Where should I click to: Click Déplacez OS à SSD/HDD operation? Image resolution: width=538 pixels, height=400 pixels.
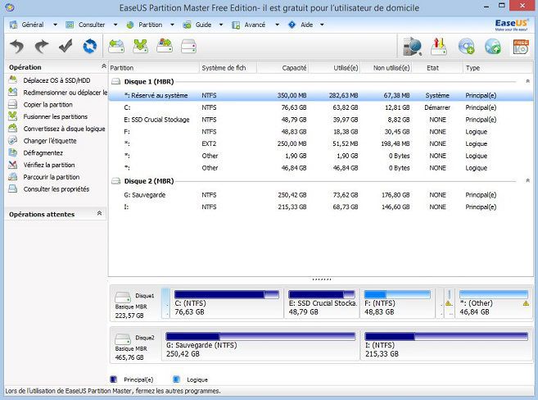[x=57, y=80]
